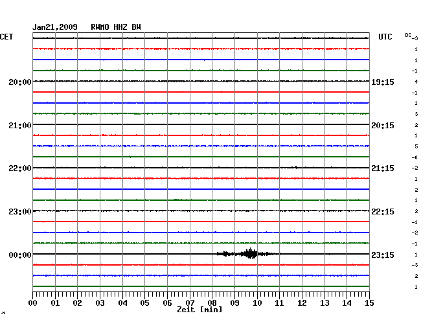Click the DC value "4" beside 19:15

(416, 82)
